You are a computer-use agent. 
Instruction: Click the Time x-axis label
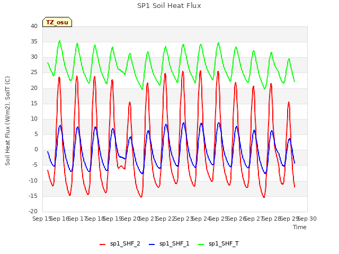coord(300,227)
